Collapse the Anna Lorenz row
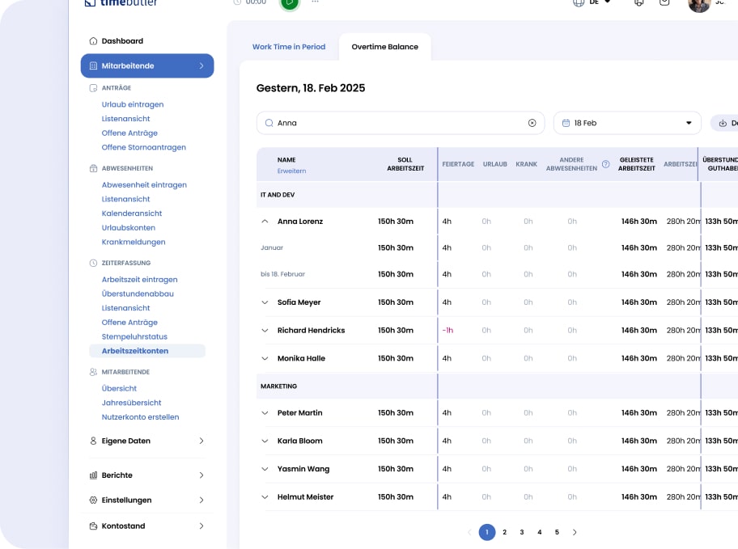This screenshot has width=738, height=549. [x=265, y=221]
